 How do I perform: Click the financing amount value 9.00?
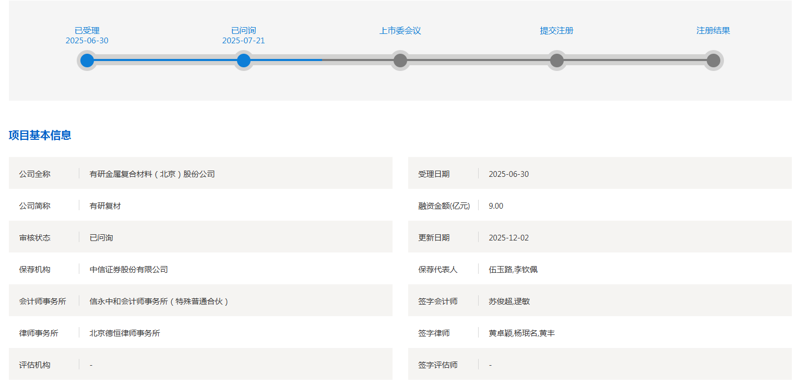pos(496,206)
